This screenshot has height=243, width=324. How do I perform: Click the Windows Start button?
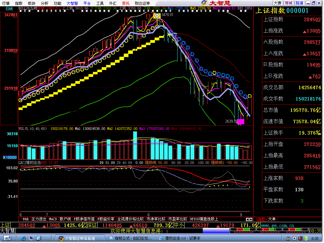point(7,239)
